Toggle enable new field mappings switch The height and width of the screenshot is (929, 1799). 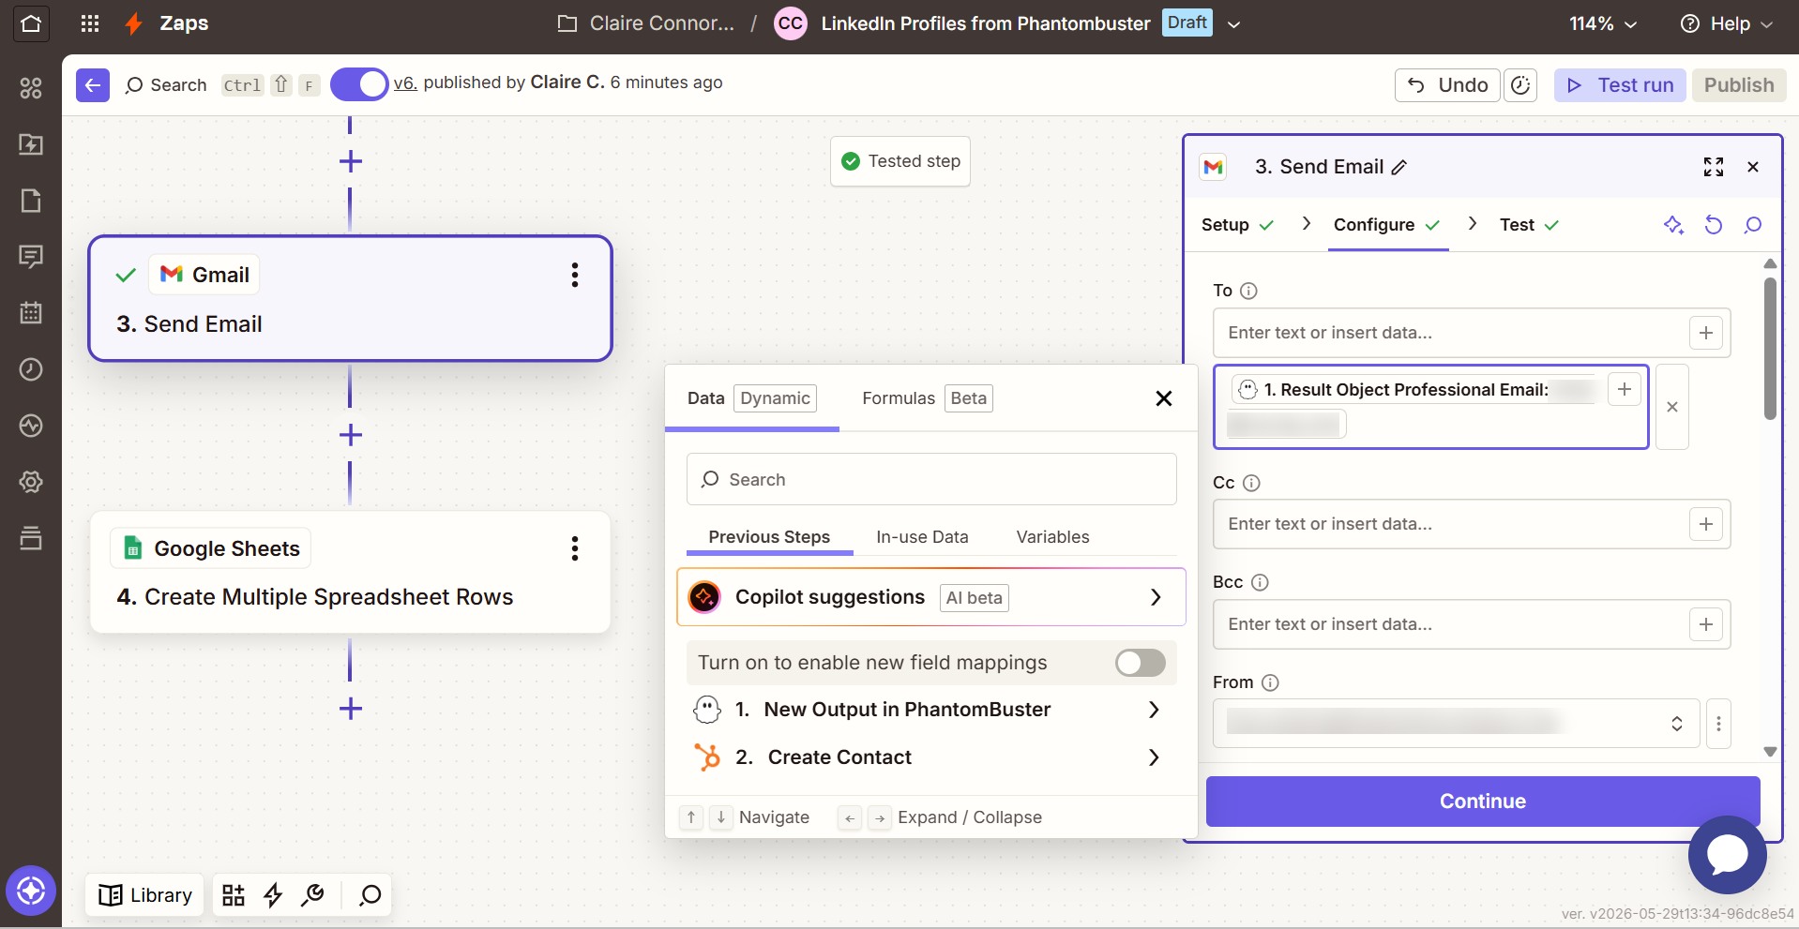pyautogui.click(x=1141, y=663)
